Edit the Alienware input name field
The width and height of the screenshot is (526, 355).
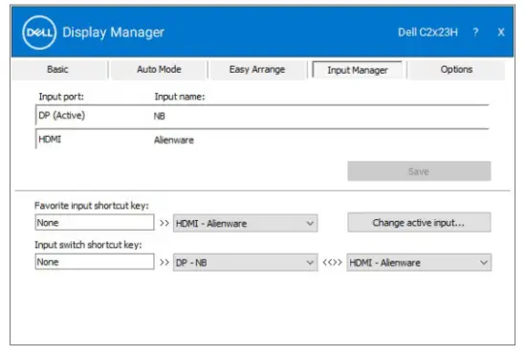pos(320,140)
